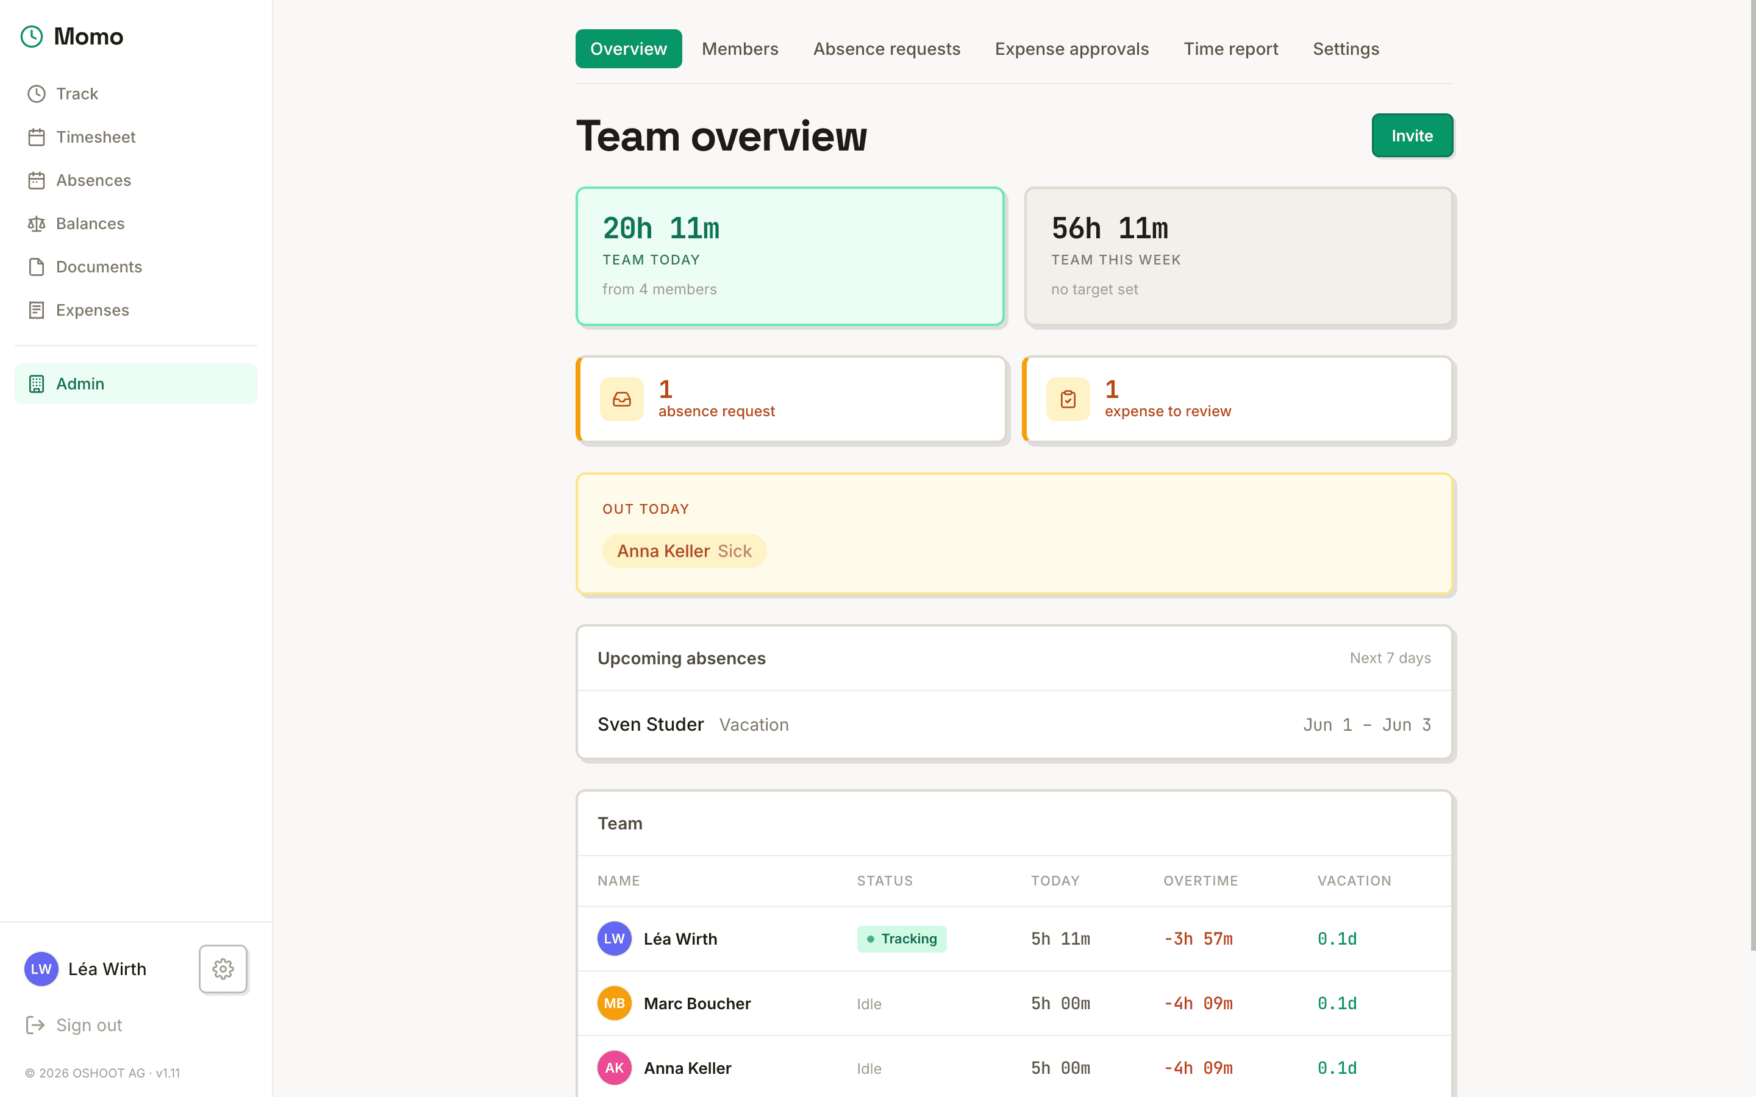Open the Timesheet sidebar link
Screen dimensions: 1756x1097
pos(136,137)
